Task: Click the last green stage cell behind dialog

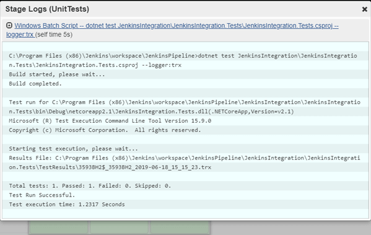Action: pyautogui.click(x=180, y=227)
